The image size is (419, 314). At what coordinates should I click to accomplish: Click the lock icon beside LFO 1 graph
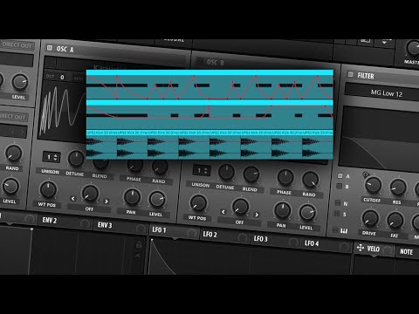click(139, 244)
